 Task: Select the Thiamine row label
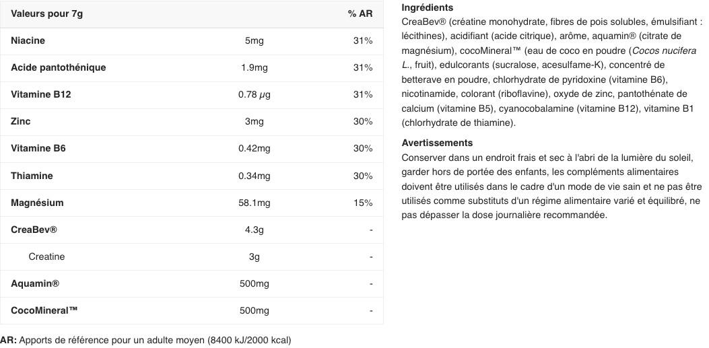coord(32,176)
